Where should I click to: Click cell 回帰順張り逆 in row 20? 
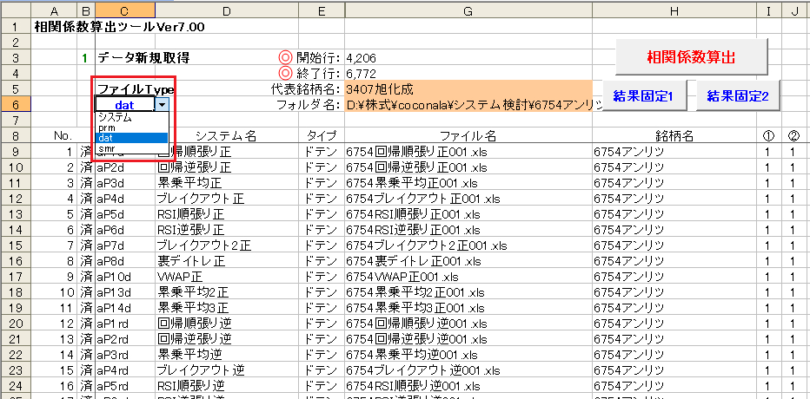pos(226,324)
